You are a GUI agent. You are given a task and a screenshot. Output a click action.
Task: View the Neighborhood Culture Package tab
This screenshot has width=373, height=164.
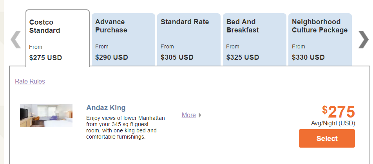(x=320, y=39)
